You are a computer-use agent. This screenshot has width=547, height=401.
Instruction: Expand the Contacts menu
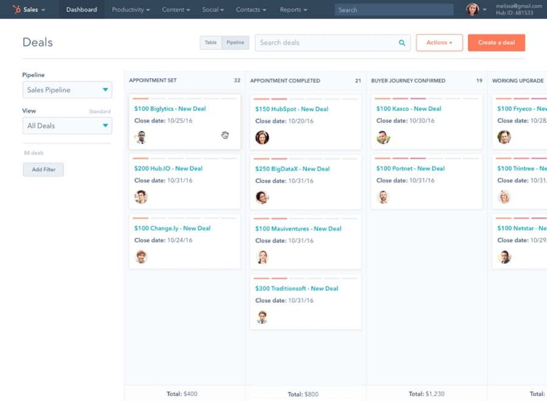[251, 10]
